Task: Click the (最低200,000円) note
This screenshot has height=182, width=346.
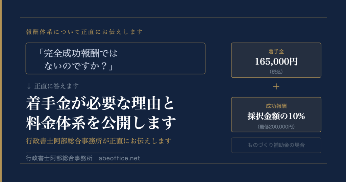Action: point(276,127)
